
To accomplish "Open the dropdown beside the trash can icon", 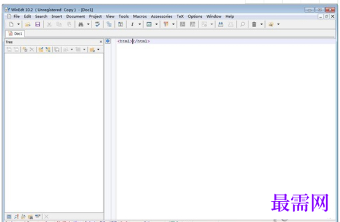I will pos(261,24).
